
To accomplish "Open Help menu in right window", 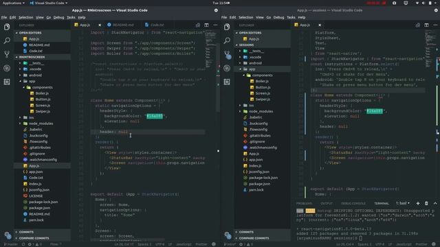I will coord(302,17).
